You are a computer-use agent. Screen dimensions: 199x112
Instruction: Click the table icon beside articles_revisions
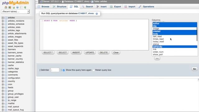click(x=6, y=21)
